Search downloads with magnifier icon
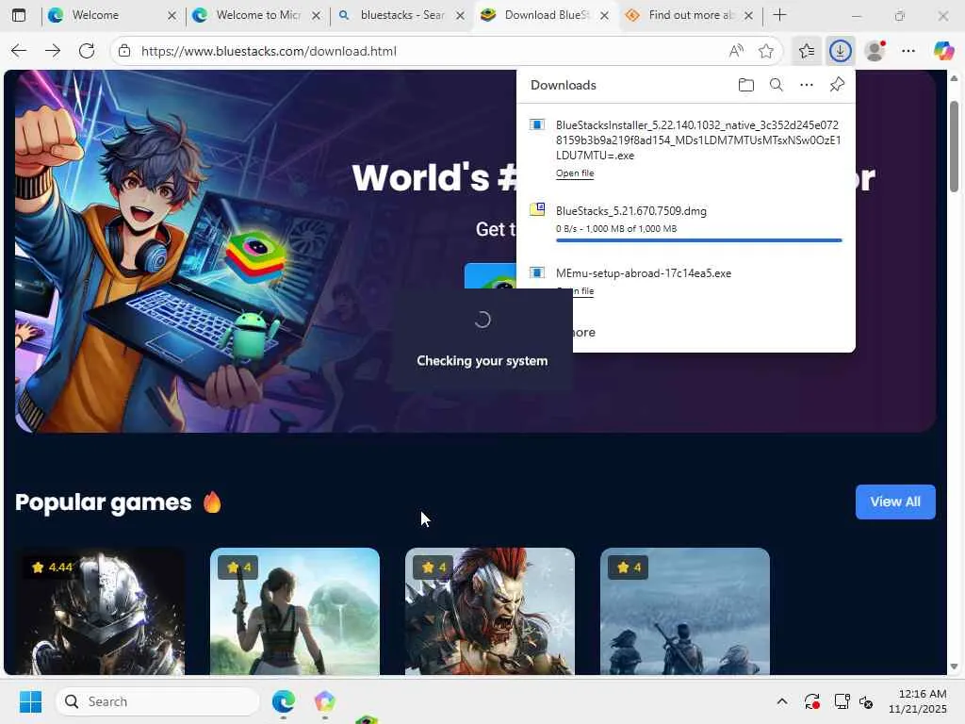 (777, 85)
